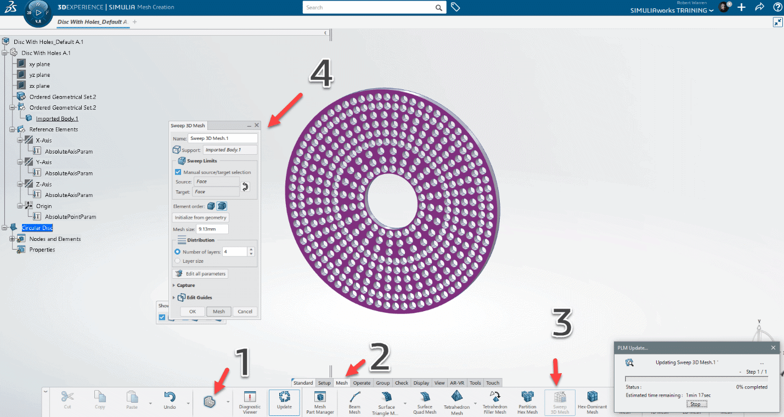Screen dimensions: 784x417
Task: Click OK in Sweep 3D Mesh dialog
Action: pyautogui.click(x=193, y=311)
